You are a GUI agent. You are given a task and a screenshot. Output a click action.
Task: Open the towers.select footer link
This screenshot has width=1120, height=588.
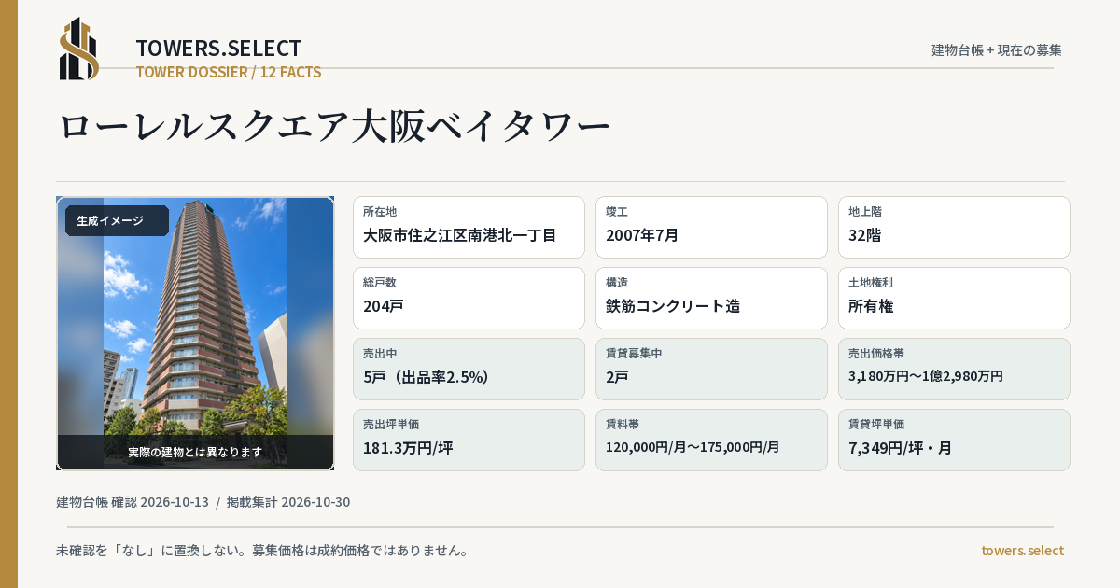[1022, 551]
